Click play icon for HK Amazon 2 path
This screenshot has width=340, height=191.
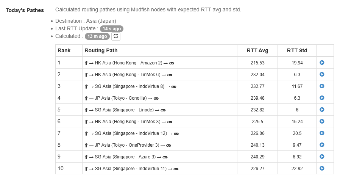[x=322, y=63]
